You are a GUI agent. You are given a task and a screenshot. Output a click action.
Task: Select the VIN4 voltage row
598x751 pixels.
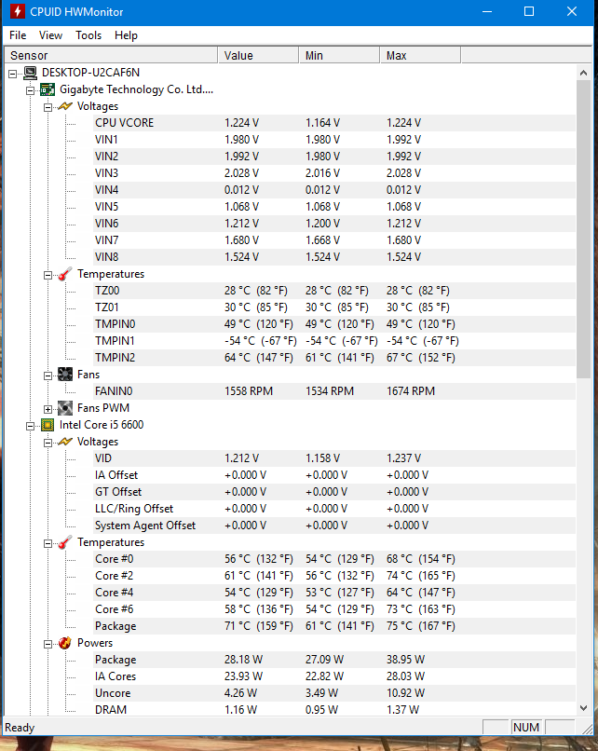[x=334, y=190]
